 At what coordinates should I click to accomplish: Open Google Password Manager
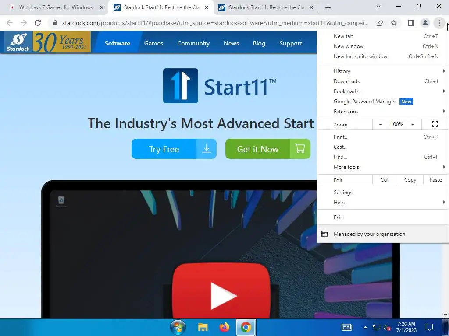coord(383,101)
